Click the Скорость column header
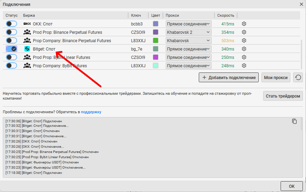 coord(226,15)
